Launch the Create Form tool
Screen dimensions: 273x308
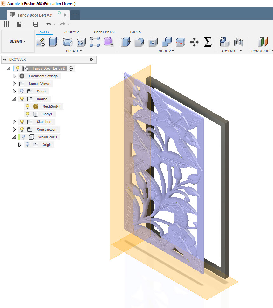108,42
